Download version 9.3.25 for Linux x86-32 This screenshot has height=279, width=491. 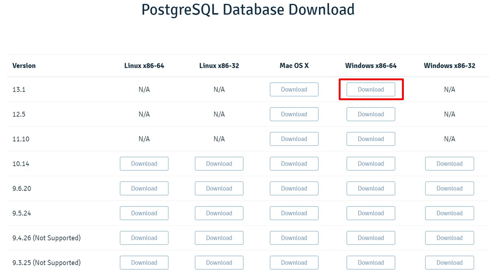pyautogui.click(x=219, y=262)
